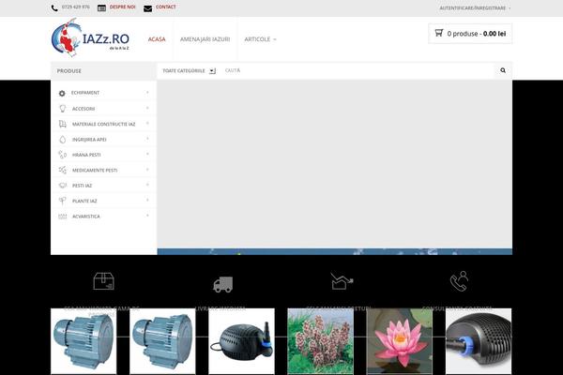Open the Amenajari Iazuri menu item

[205, 39]
